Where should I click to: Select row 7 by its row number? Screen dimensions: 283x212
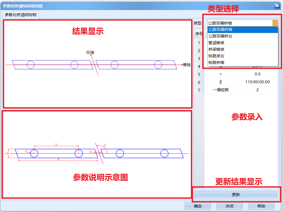(199, 90)
